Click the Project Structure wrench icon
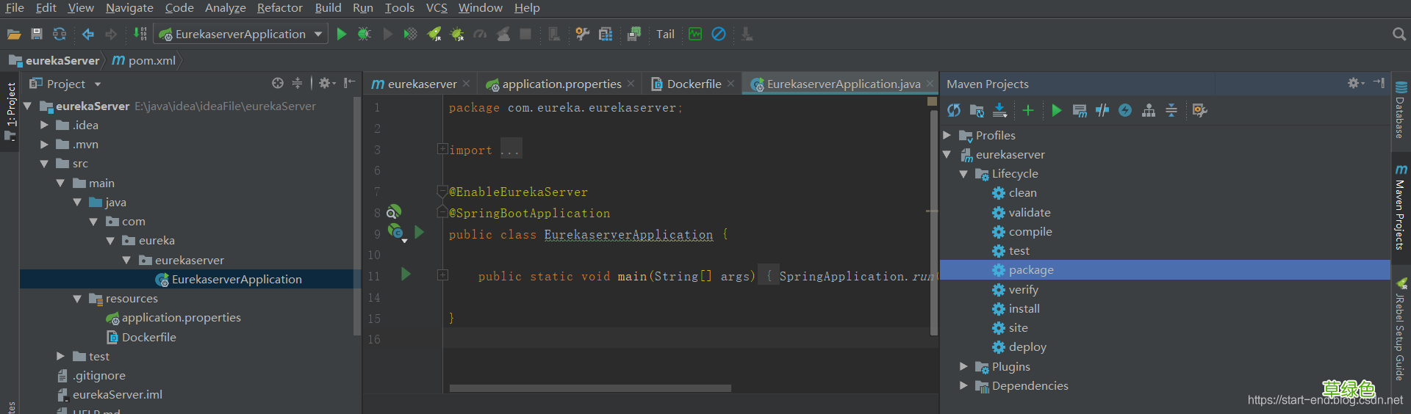The image size is (1411, 414). point(582,34)
